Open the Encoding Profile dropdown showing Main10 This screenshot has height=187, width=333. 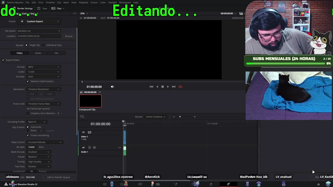[x=37, y=122]
